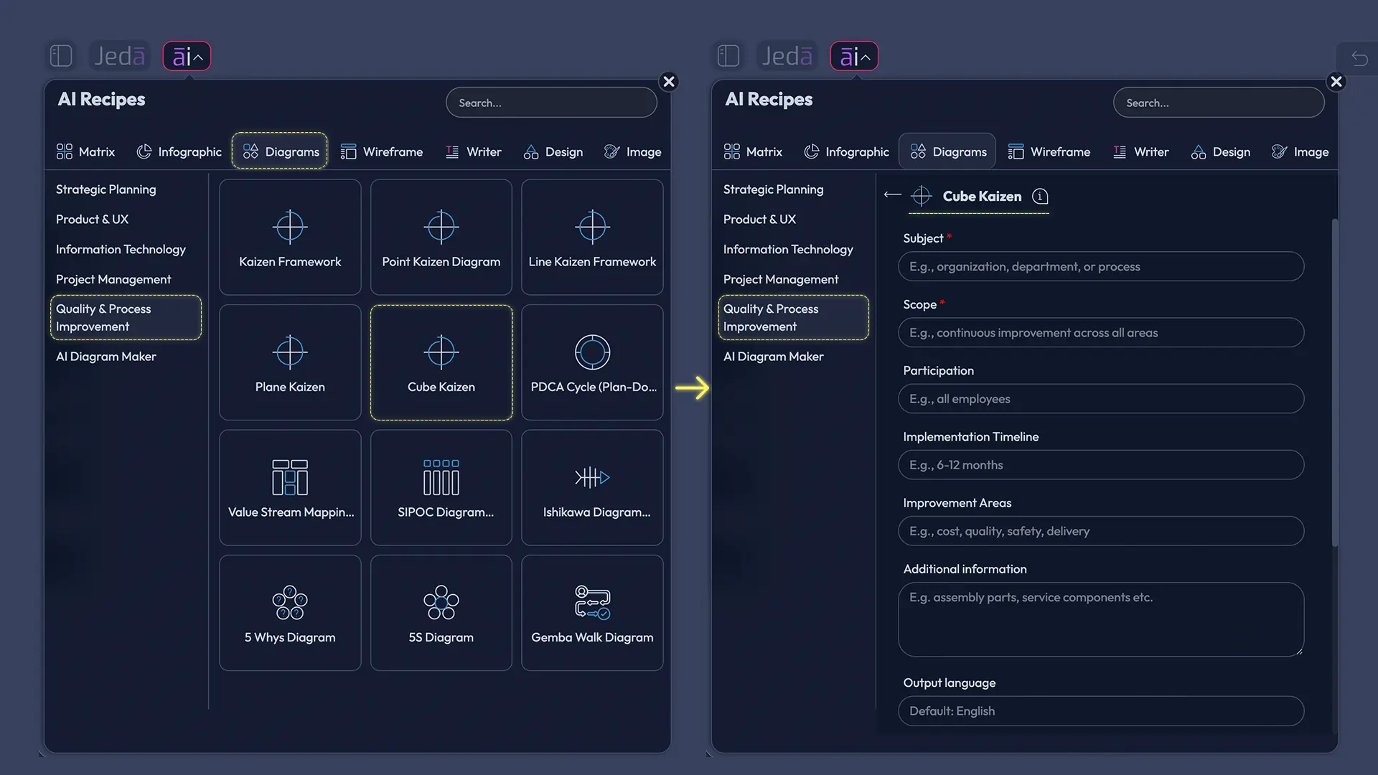Viewport: 1378px width, 775px height.
Task: Select the Line Kaizen Framework card
Action: coord(592,237)
